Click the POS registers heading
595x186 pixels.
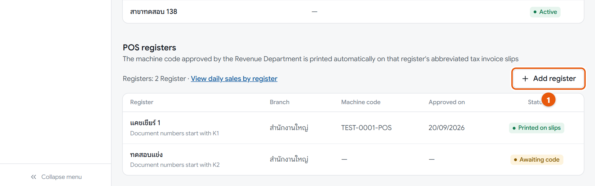pyautogui.click(x=149, y=48)
